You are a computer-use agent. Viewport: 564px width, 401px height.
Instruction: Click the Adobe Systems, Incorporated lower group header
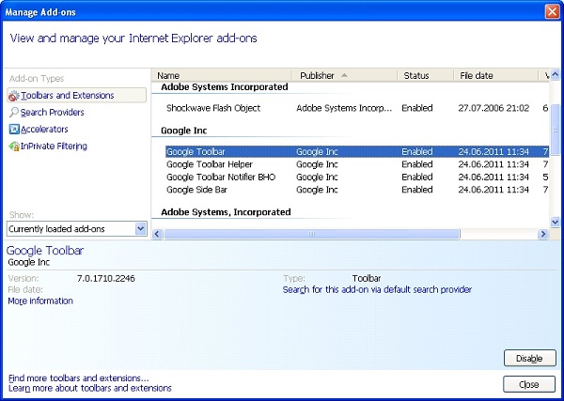tap(226, 212)
